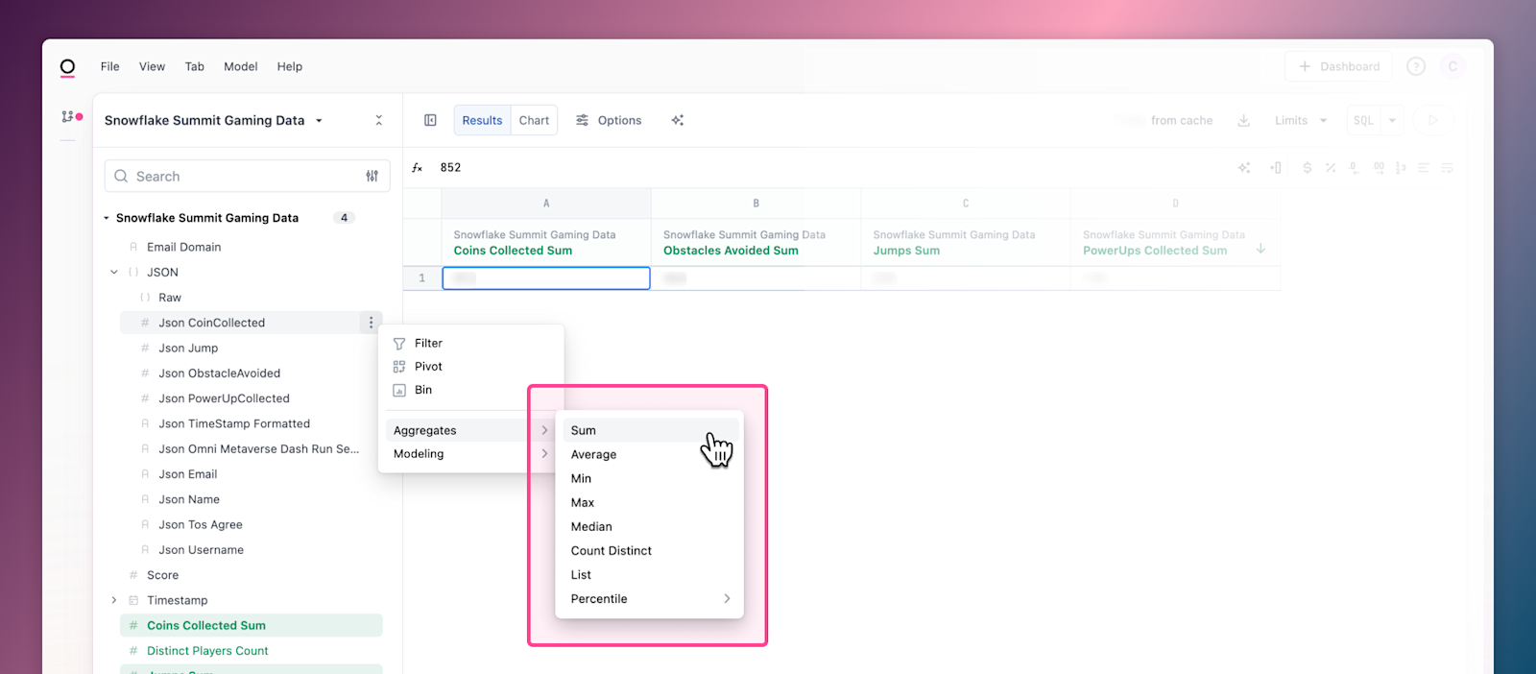The width and height of the screenshot is (1536, 674).
Task: Choose Median aggregate
Action: 649,526
